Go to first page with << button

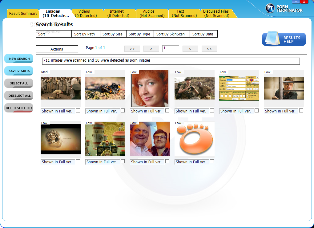pyautogui.click(x=132, y=49)
